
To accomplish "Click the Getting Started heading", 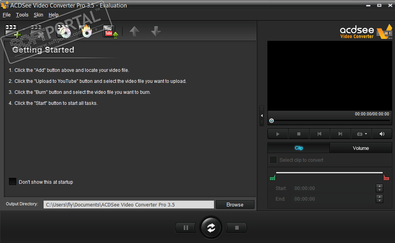I will [x=43, y=50].
